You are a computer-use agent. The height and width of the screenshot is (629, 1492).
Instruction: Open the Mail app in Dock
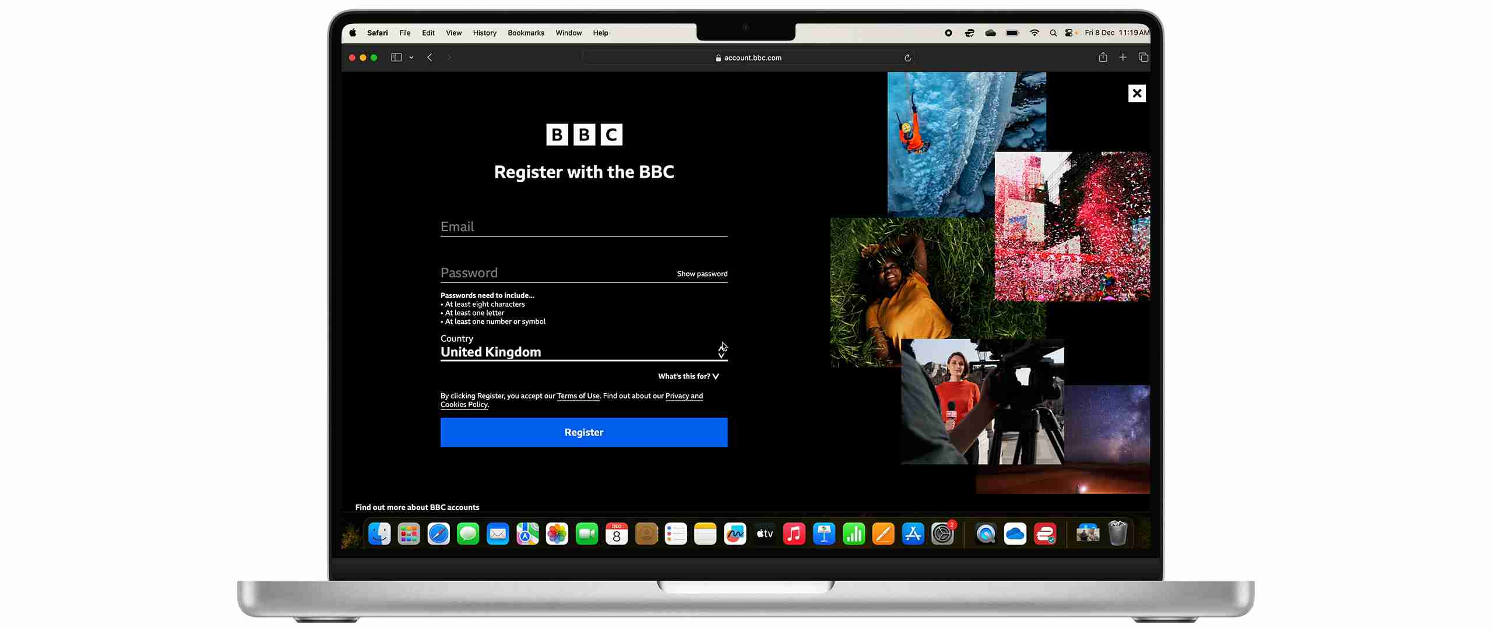(498, 533)
